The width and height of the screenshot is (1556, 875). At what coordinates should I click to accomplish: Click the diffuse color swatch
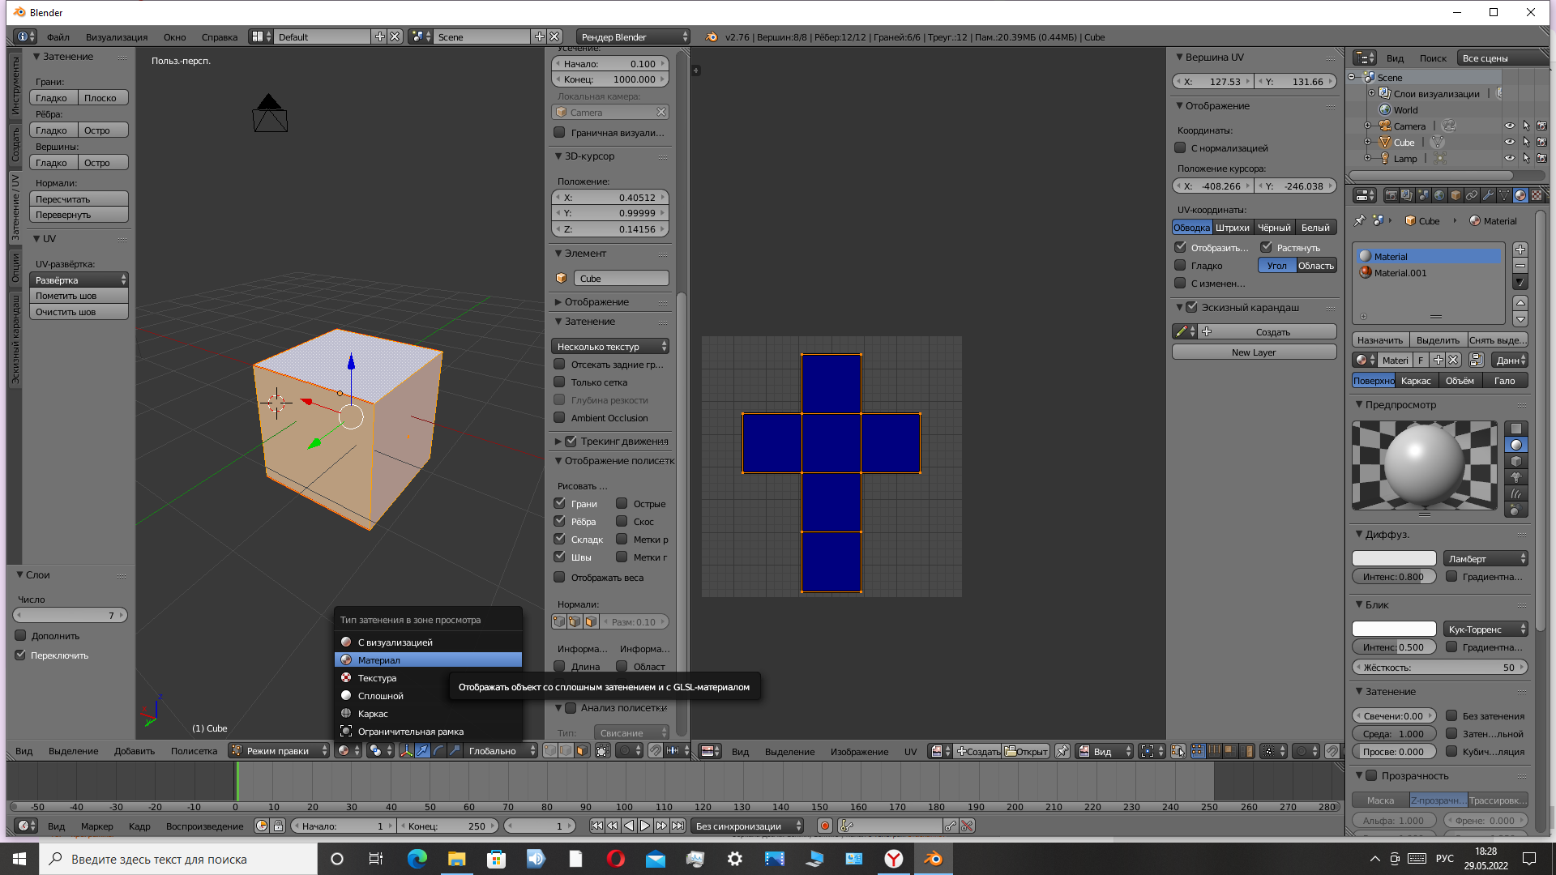tap(1394, 558)
